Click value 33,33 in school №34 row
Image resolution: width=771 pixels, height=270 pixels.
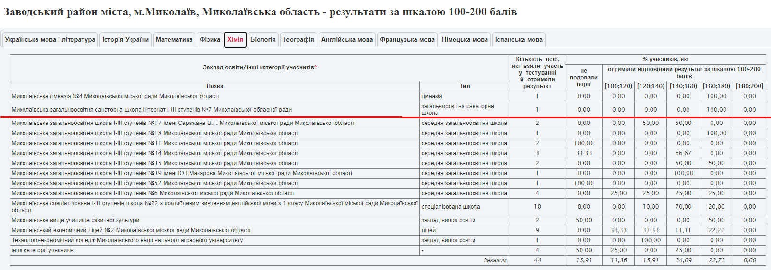click(583, 153)
